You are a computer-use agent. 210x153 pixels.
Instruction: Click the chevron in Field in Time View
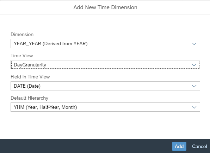pyautogui.click(x=194, y=86)
